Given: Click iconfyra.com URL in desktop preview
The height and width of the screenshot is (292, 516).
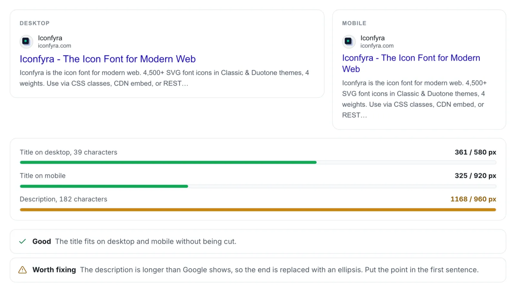Looking at the screenshot, I should [x=55, y=46].
